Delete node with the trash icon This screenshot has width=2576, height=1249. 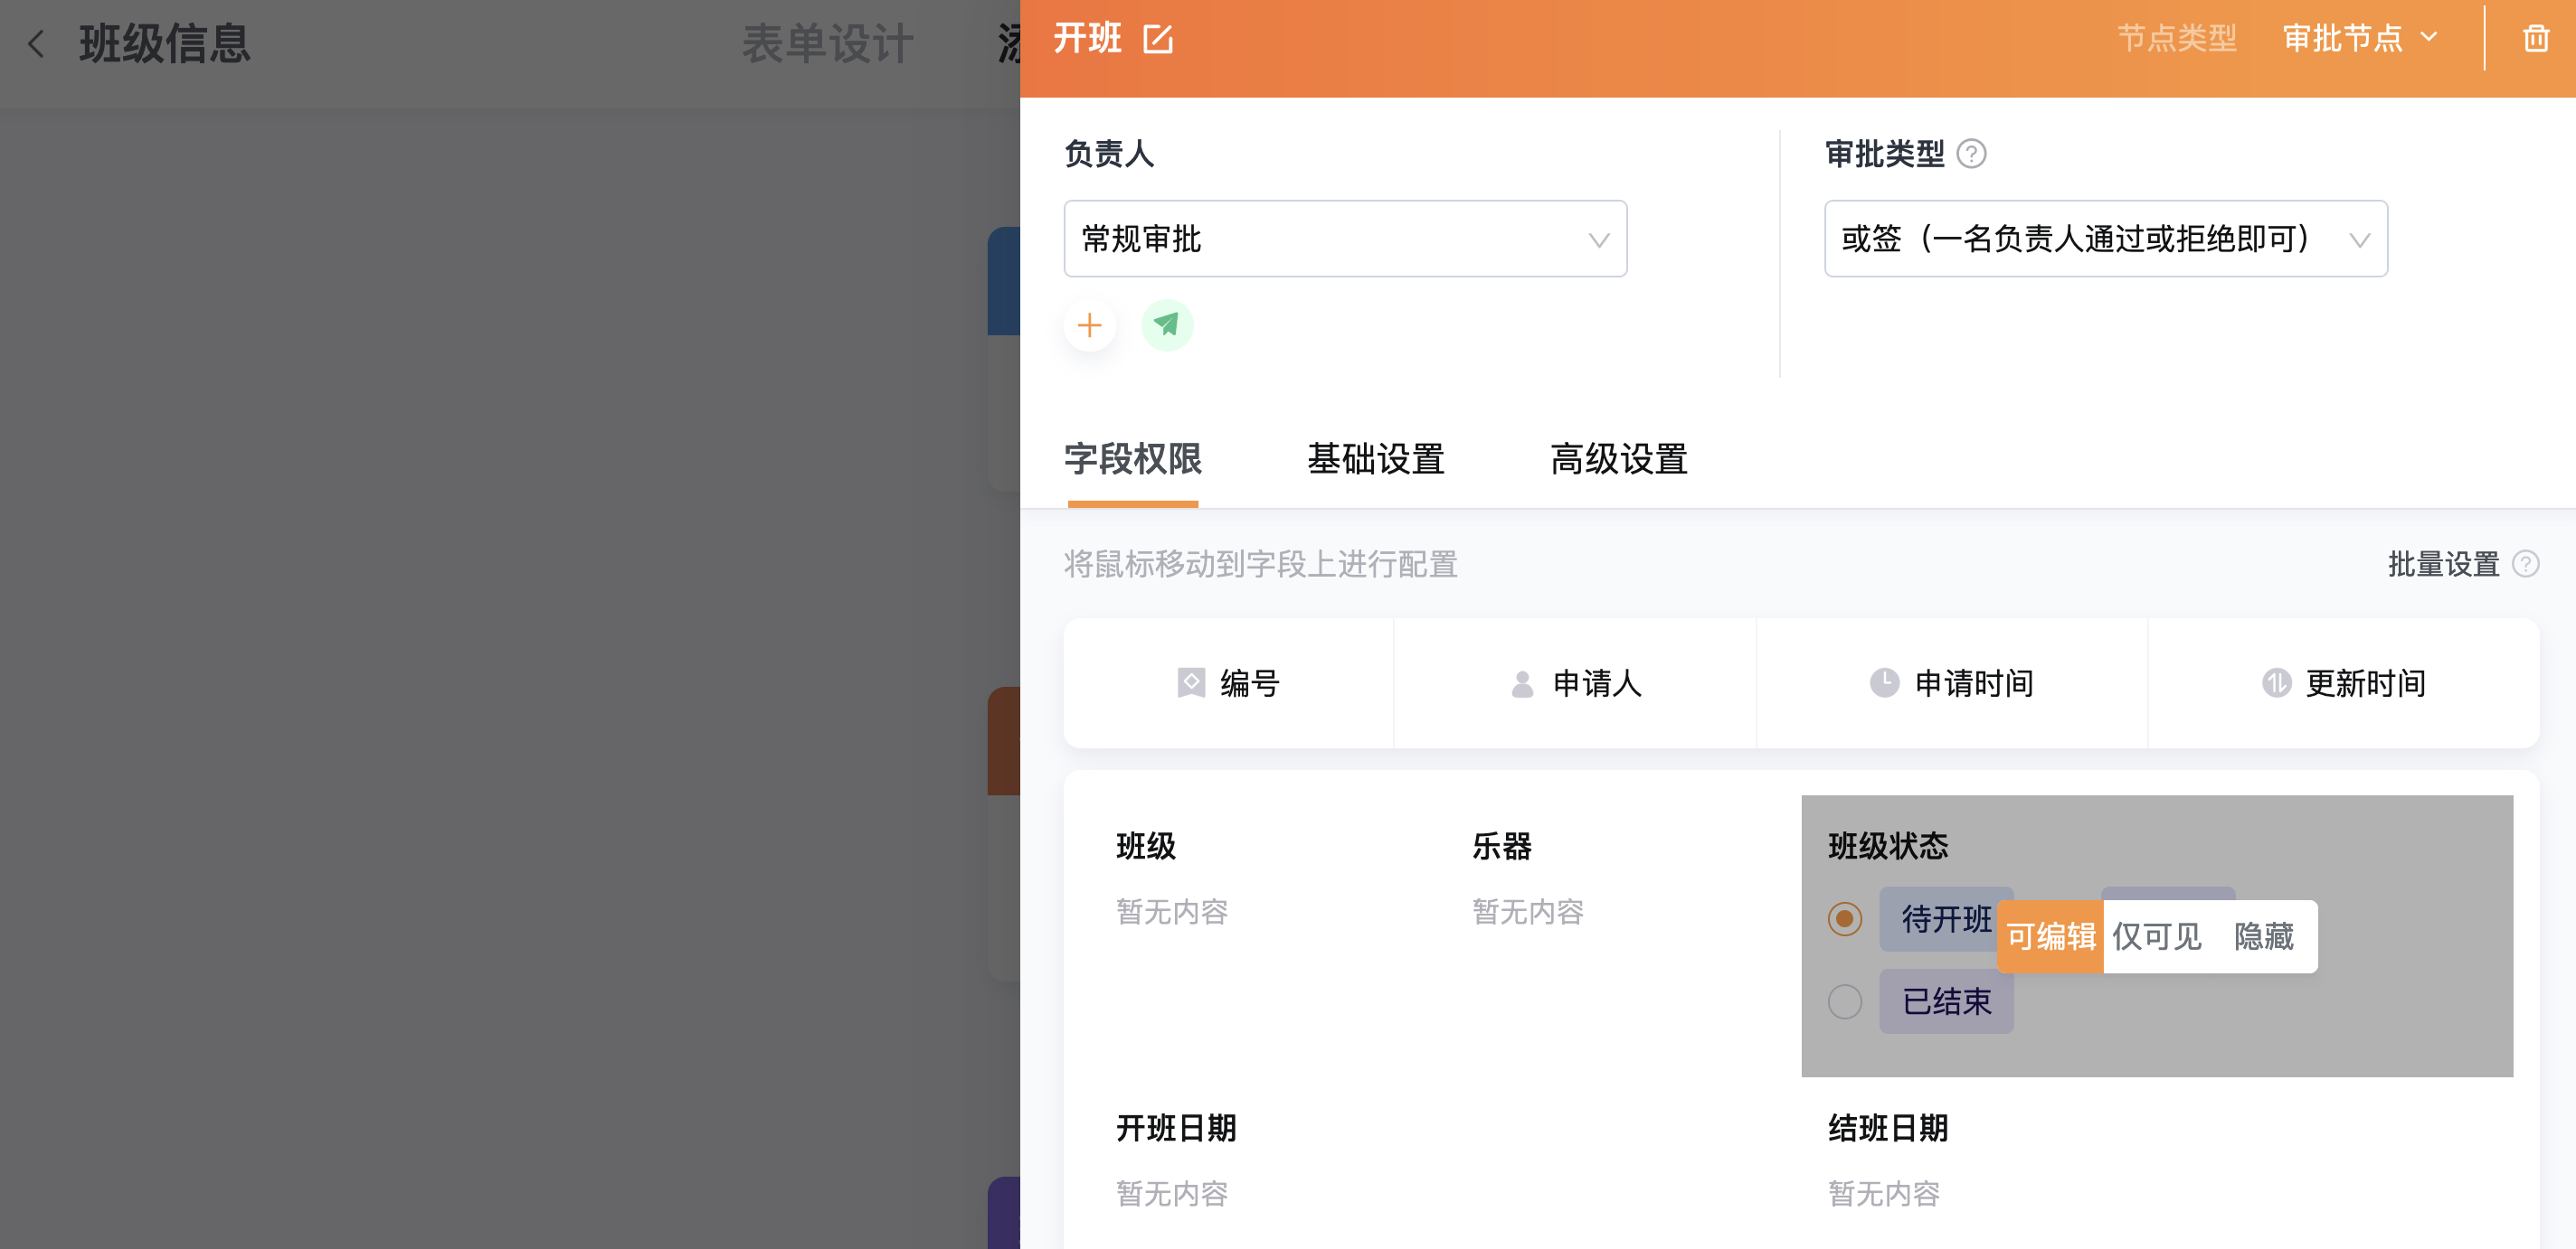tap(2536, 39)
